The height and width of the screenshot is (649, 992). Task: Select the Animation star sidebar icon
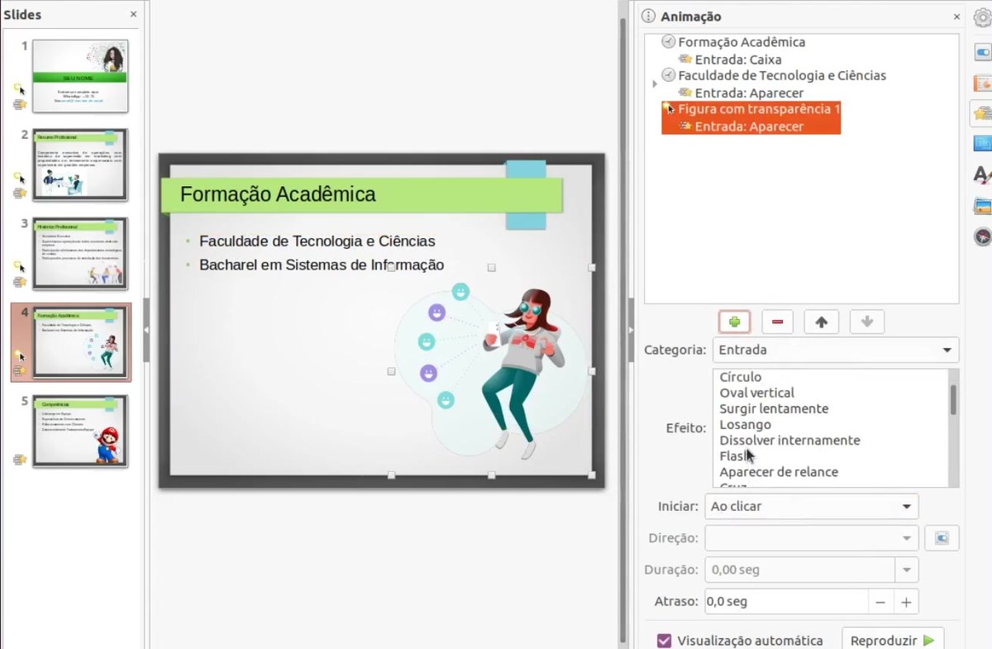click(x=982, y=113)
